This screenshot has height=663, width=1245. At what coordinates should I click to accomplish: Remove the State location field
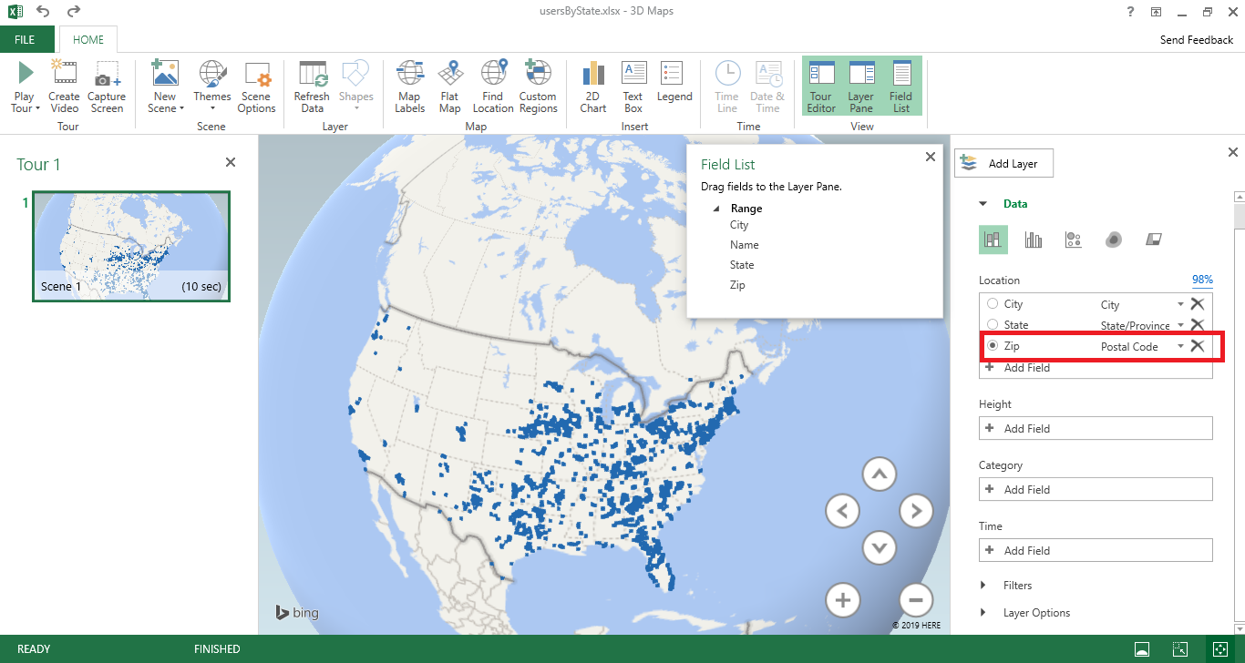click(x=1198, y=325)
